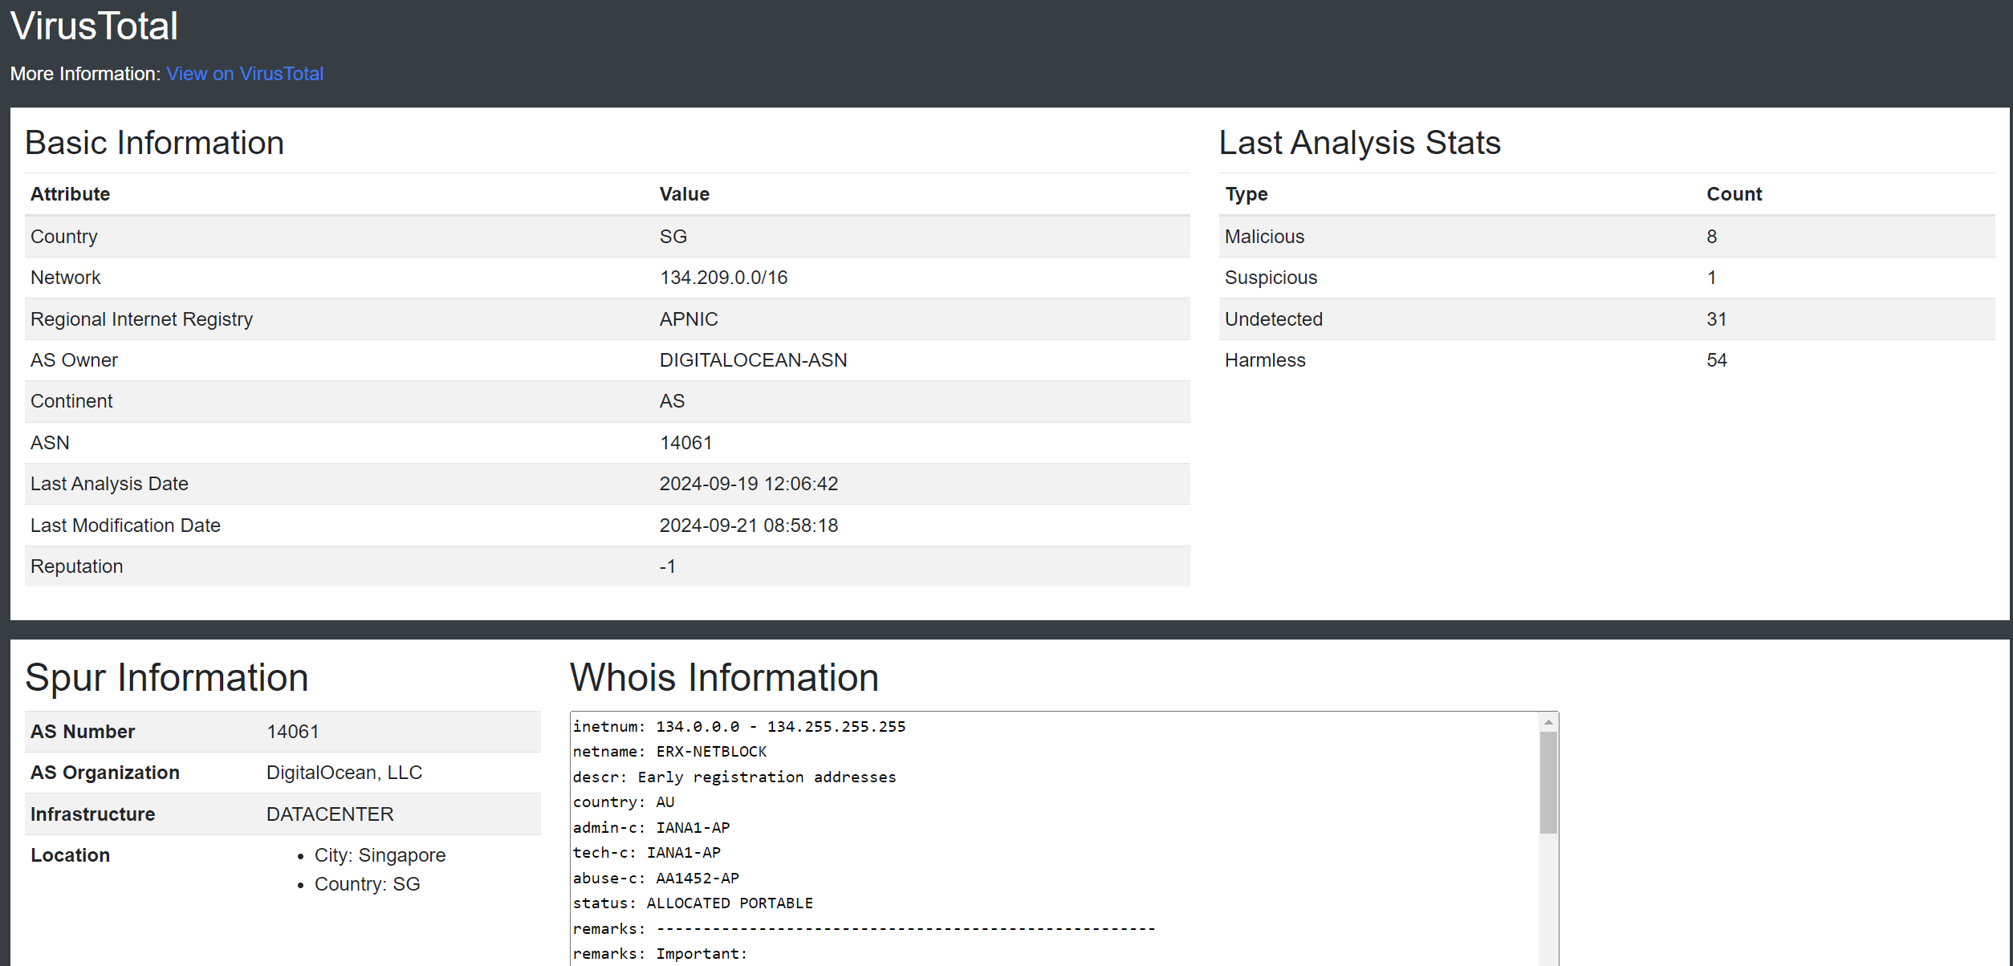Viewport: 2013px width, 966px height.
Task: Click the ASN value 14061 in Basic Information
Action: 686,443
